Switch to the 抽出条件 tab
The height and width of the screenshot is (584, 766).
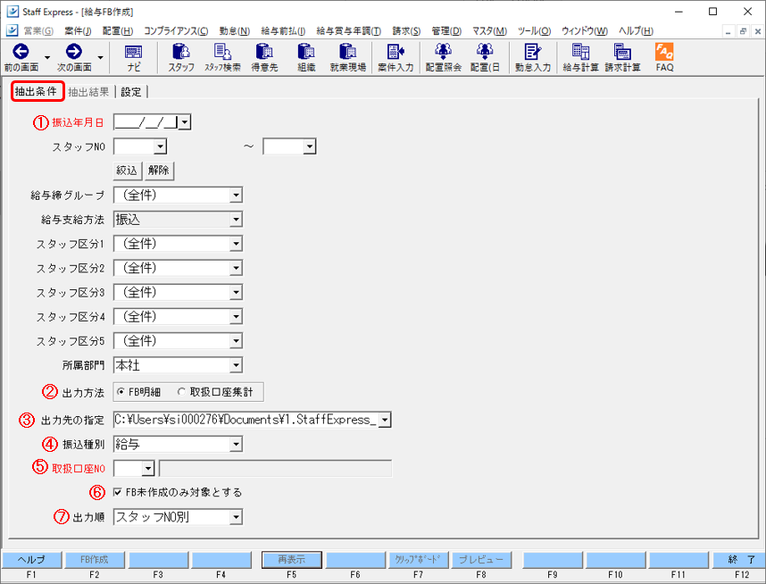(37, 91)
